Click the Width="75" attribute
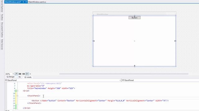This screenshot has height=111, width=199. pos(161,101)
